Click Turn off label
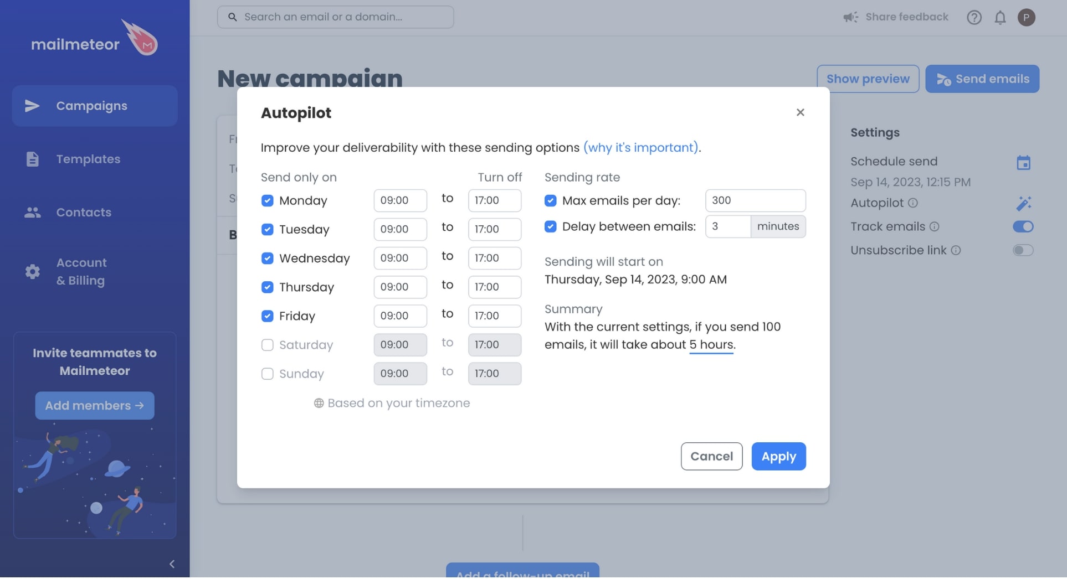This screenshot has height=579, width=1067. (x=500, y=177)
